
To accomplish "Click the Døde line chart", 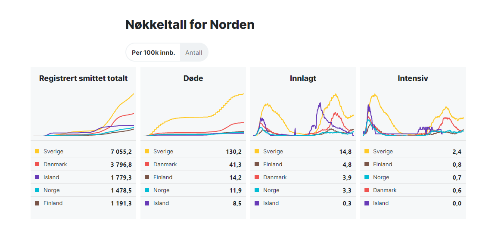I will 193,115.
